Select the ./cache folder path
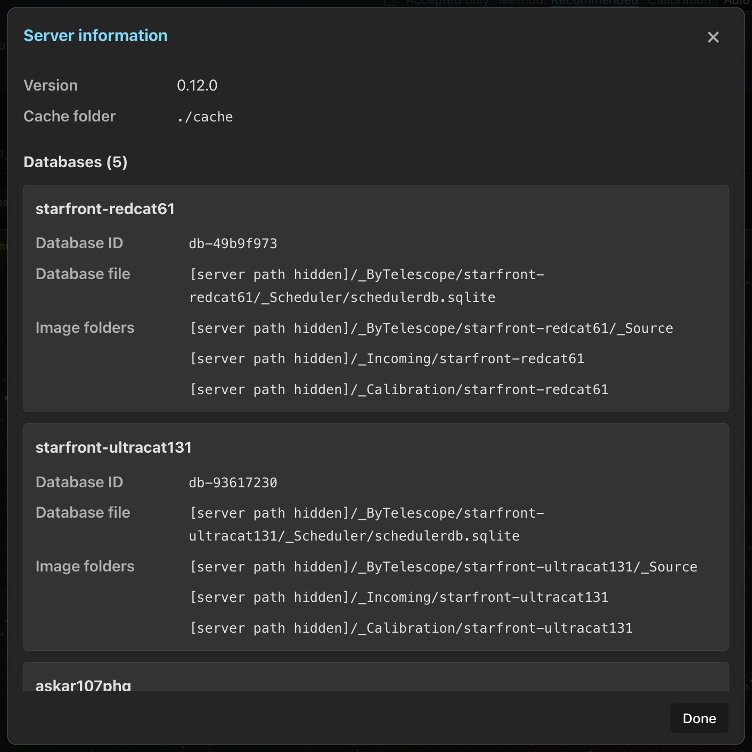The width and height of the screenshot is (752, 752). pos(205,117)
